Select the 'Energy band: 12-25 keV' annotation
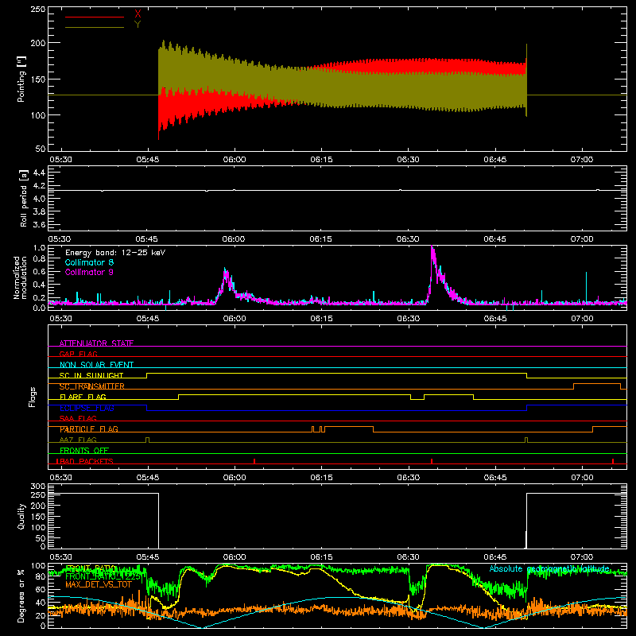Viewport: 636px width, 636px height. point(115,253)
